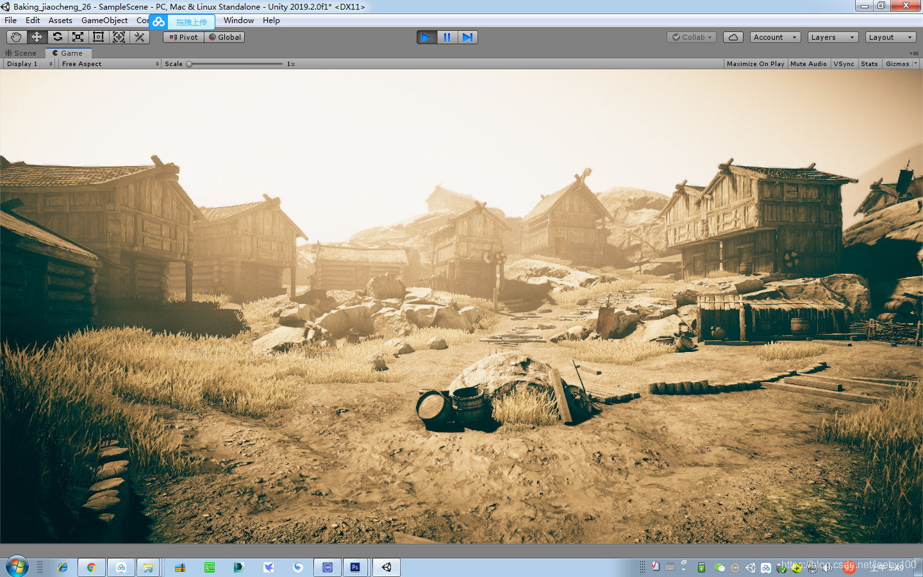The width and height of the screenshot is (923, 577).
Task: Open Baidu Netdisk in the taskbar
Action: pos(121,567)
